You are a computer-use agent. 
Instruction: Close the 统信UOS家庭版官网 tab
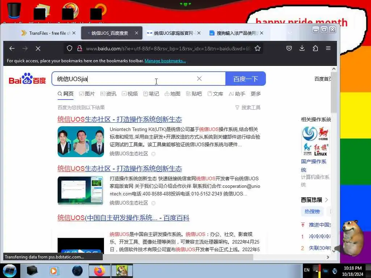[199, 33]
